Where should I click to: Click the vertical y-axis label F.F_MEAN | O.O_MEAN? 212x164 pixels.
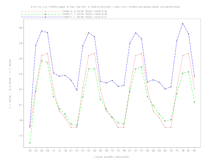(10, 84)
